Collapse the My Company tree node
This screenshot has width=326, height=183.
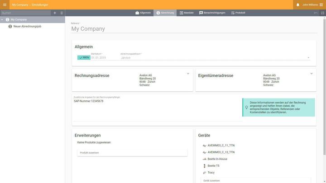(x=2, y=20)
